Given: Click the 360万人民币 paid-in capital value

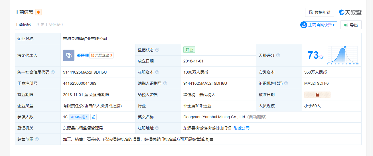Looking at the screenshot, I should coord(315,72).
